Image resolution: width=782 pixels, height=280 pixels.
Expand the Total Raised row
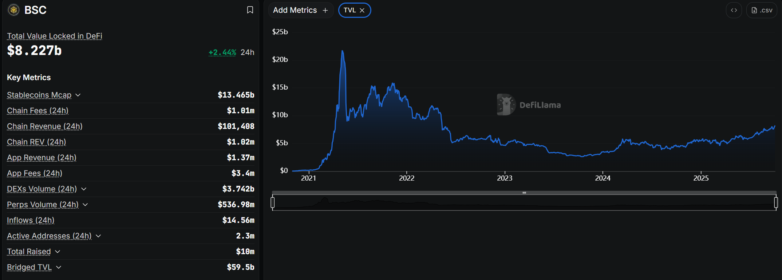(58, 252)
